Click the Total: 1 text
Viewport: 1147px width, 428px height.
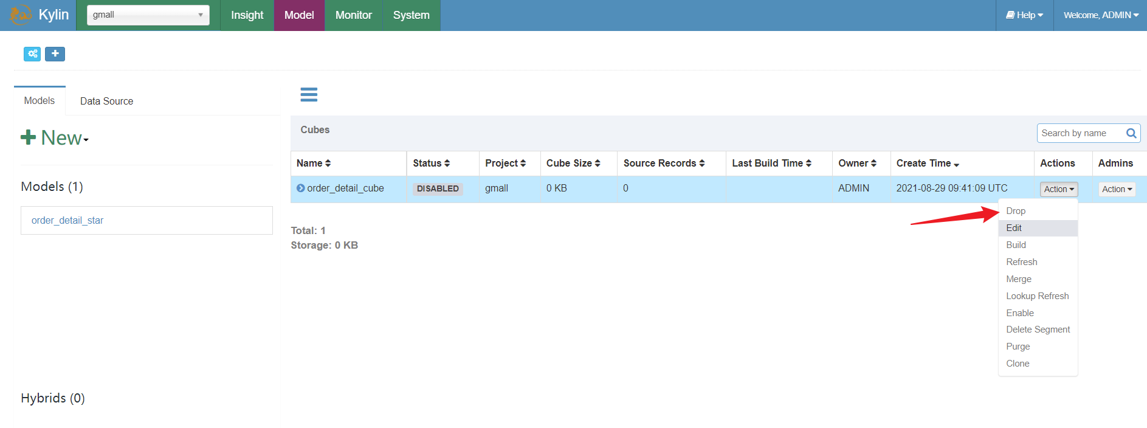click(x=308, y=230)
